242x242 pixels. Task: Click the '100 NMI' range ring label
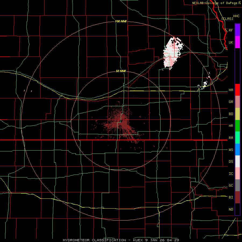pos(121,21)
